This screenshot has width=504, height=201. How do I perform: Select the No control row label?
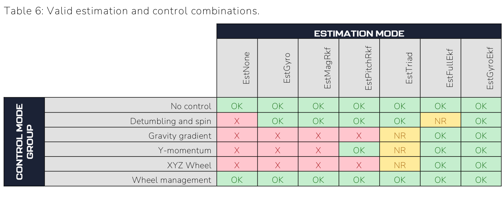191,106
